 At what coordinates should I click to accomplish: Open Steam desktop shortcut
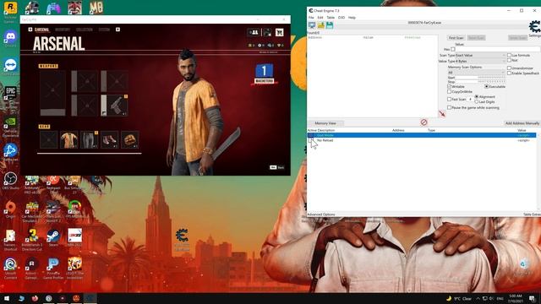click(53, 238)
